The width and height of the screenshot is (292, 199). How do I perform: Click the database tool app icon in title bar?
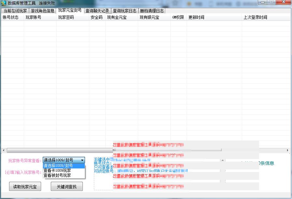4,3
